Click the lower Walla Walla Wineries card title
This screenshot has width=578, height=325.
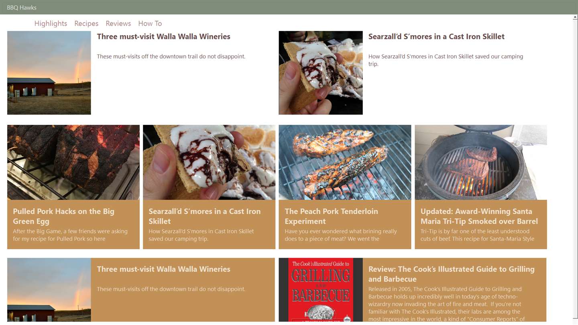pyautogui.click(x=163, y=269)
